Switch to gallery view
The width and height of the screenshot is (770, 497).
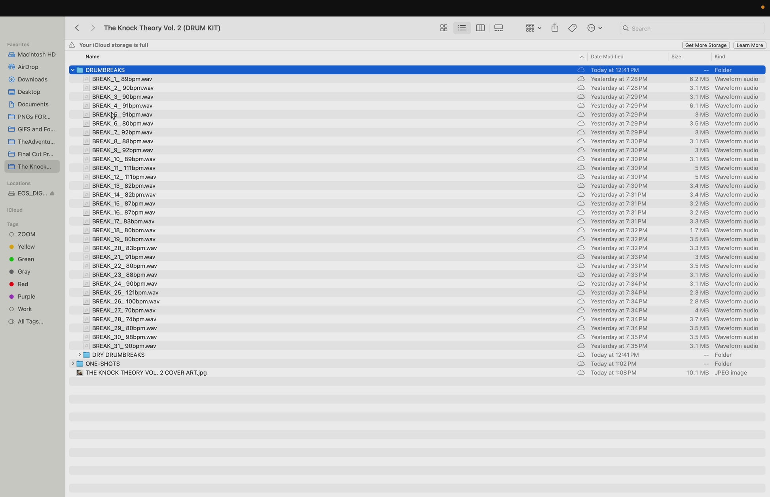point(499,28)
